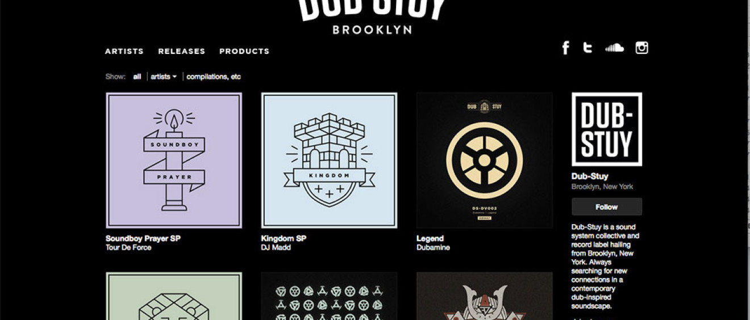Open Kingdom SP album cover
Viewport: 750px width, 320px height.
[x=329, y=161]
